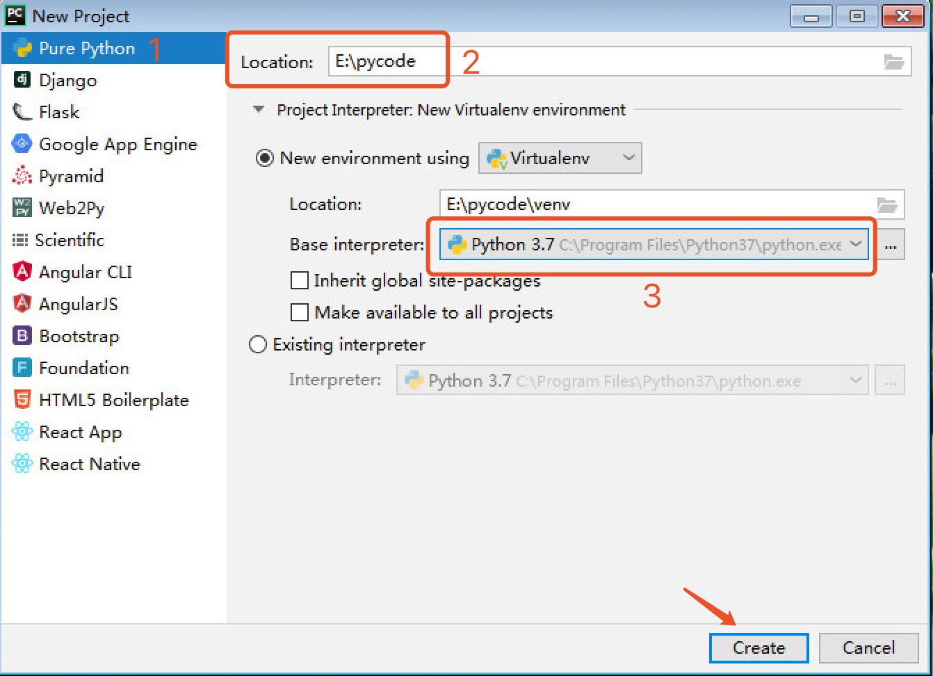933x676 pixels.
Task: Choose Foundation project type
Action: point(113,368)
